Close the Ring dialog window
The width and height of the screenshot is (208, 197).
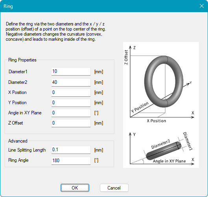coord(202,6)
